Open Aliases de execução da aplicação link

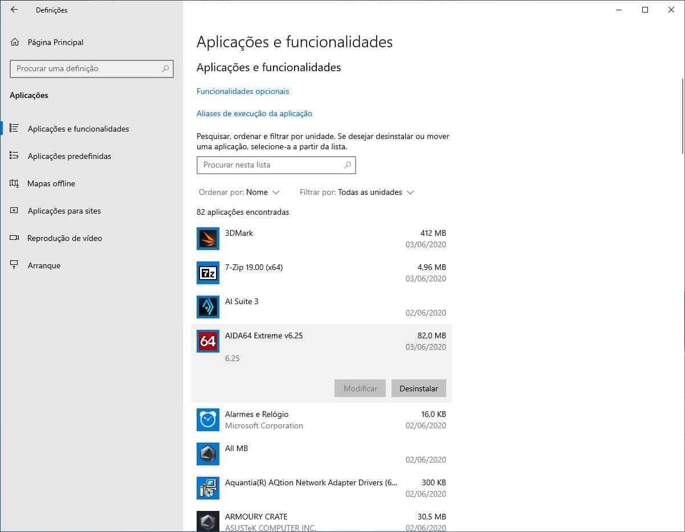click(x=254, y=113)
